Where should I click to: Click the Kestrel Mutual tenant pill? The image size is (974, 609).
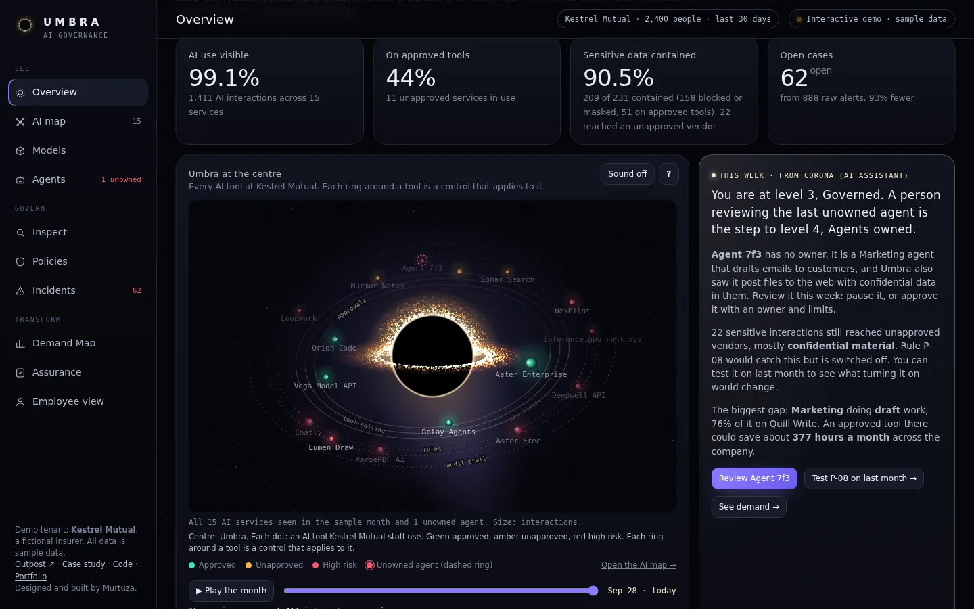668,19
